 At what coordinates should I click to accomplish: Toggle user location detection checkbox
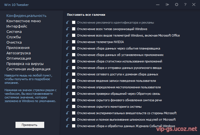click(x=74, y=87)
